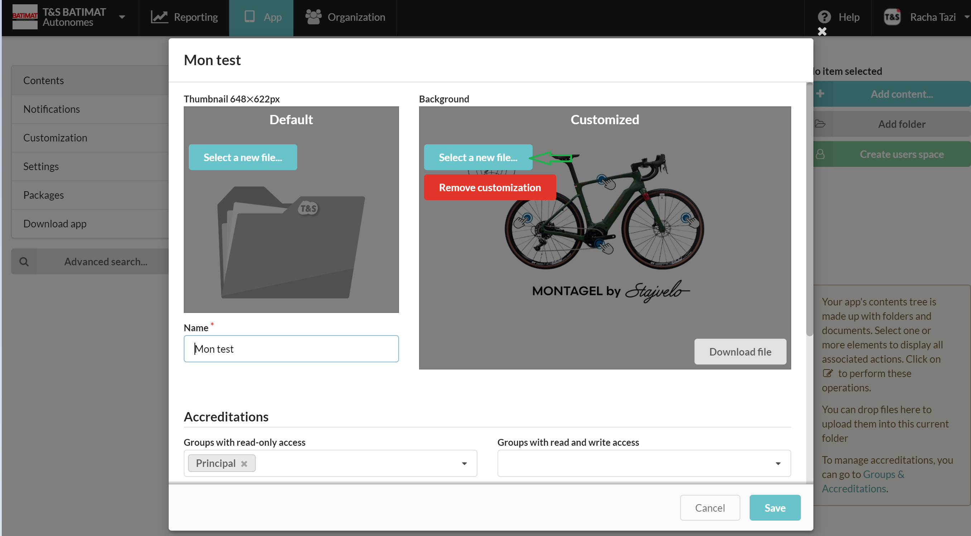Viewport: 971px width, 536px height.
Task: Click the BATIMAT organization logo
Action: [x=25, y=16]
